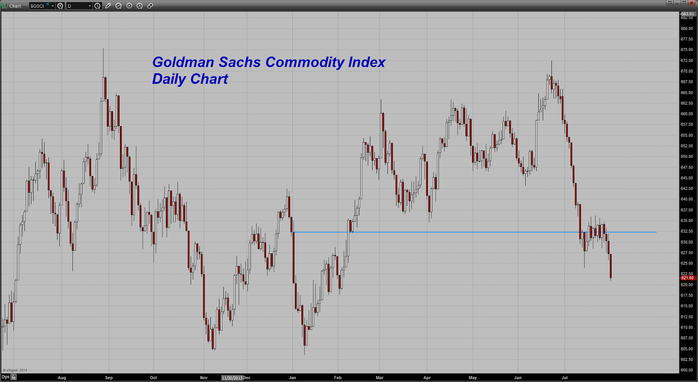Click the 11/20/2013 date marker
Image resolution: width=698 pixels, height=382 pixels.
(232, 378)
